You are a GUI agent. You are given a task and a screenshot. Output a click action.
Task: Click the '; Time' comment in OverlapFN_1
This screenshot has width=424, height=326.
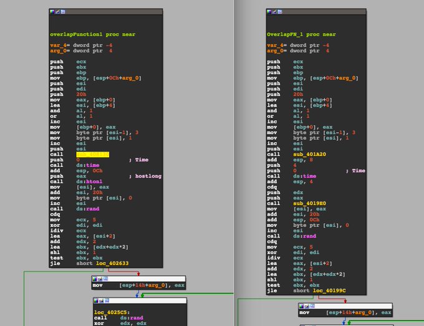pyautogui.click(x=355, y=171)
